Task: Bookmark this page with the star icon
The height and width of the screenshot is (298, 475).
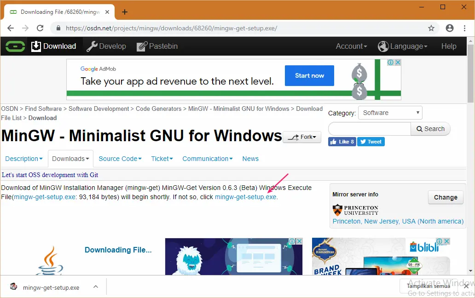Action: (431, 28)
